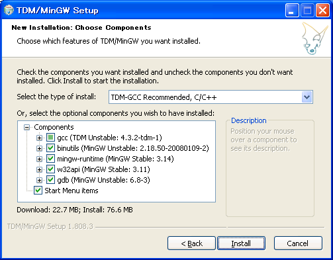Expand the gdb tree node
This screenshot has width=333, height=260.
pyautogui.click(x=39, y=180)
